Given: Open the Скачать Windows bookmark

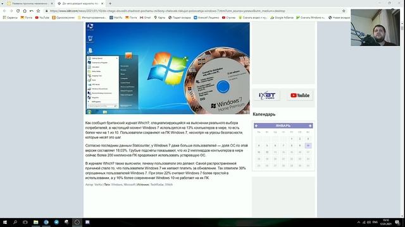Looking at the screenshot, I should tap(311, 18).
